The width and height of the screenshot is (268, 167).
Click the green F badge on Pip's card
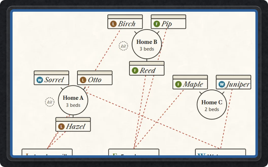[x=157, y=24]
